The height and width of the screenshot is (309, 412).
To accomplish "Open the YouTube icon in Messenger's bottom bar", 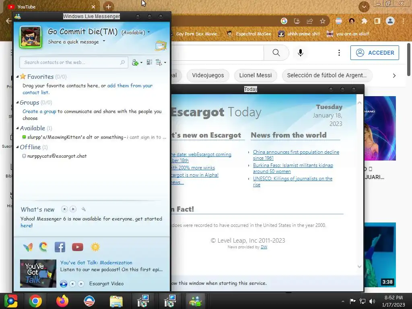I will tap(78, 247).
